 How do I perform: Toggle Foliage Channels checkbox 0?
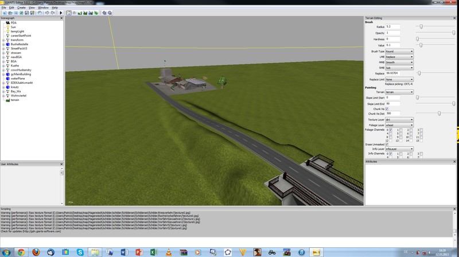(x=391, y=130)
